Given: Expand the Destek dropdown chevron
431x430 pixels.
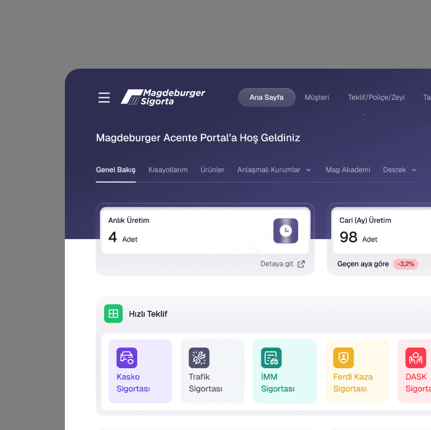Looking at the screenshot, I should pyautogui.click(x=414, y=170).
